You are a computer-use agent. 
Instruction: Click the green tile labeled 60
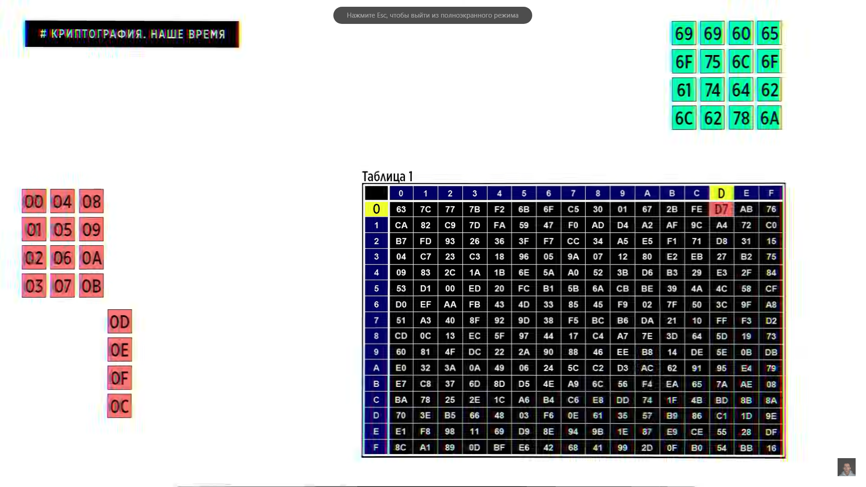(741, 33)
